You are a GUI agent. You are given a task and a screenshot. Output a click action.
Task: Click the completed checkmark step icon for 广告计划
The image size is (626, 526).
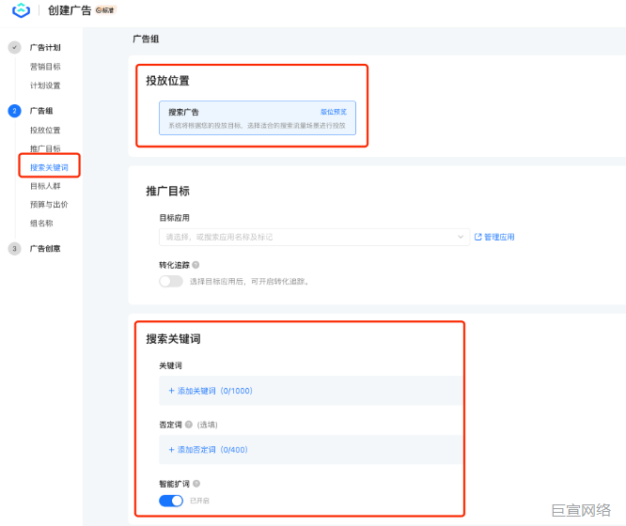click(x=15, y=48)
